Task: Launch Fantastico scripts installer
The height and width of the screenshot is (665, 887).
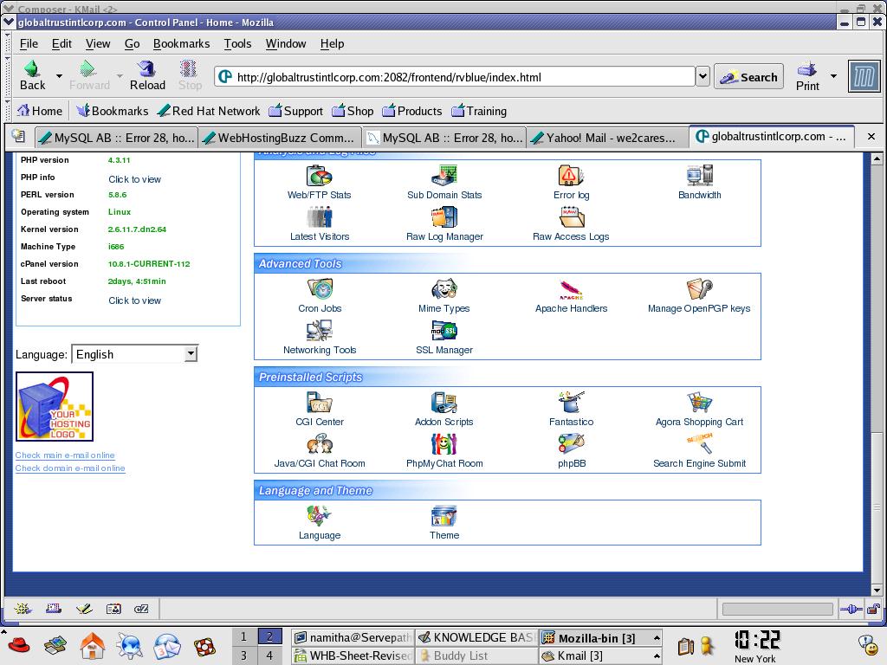Action: point(571,404)
